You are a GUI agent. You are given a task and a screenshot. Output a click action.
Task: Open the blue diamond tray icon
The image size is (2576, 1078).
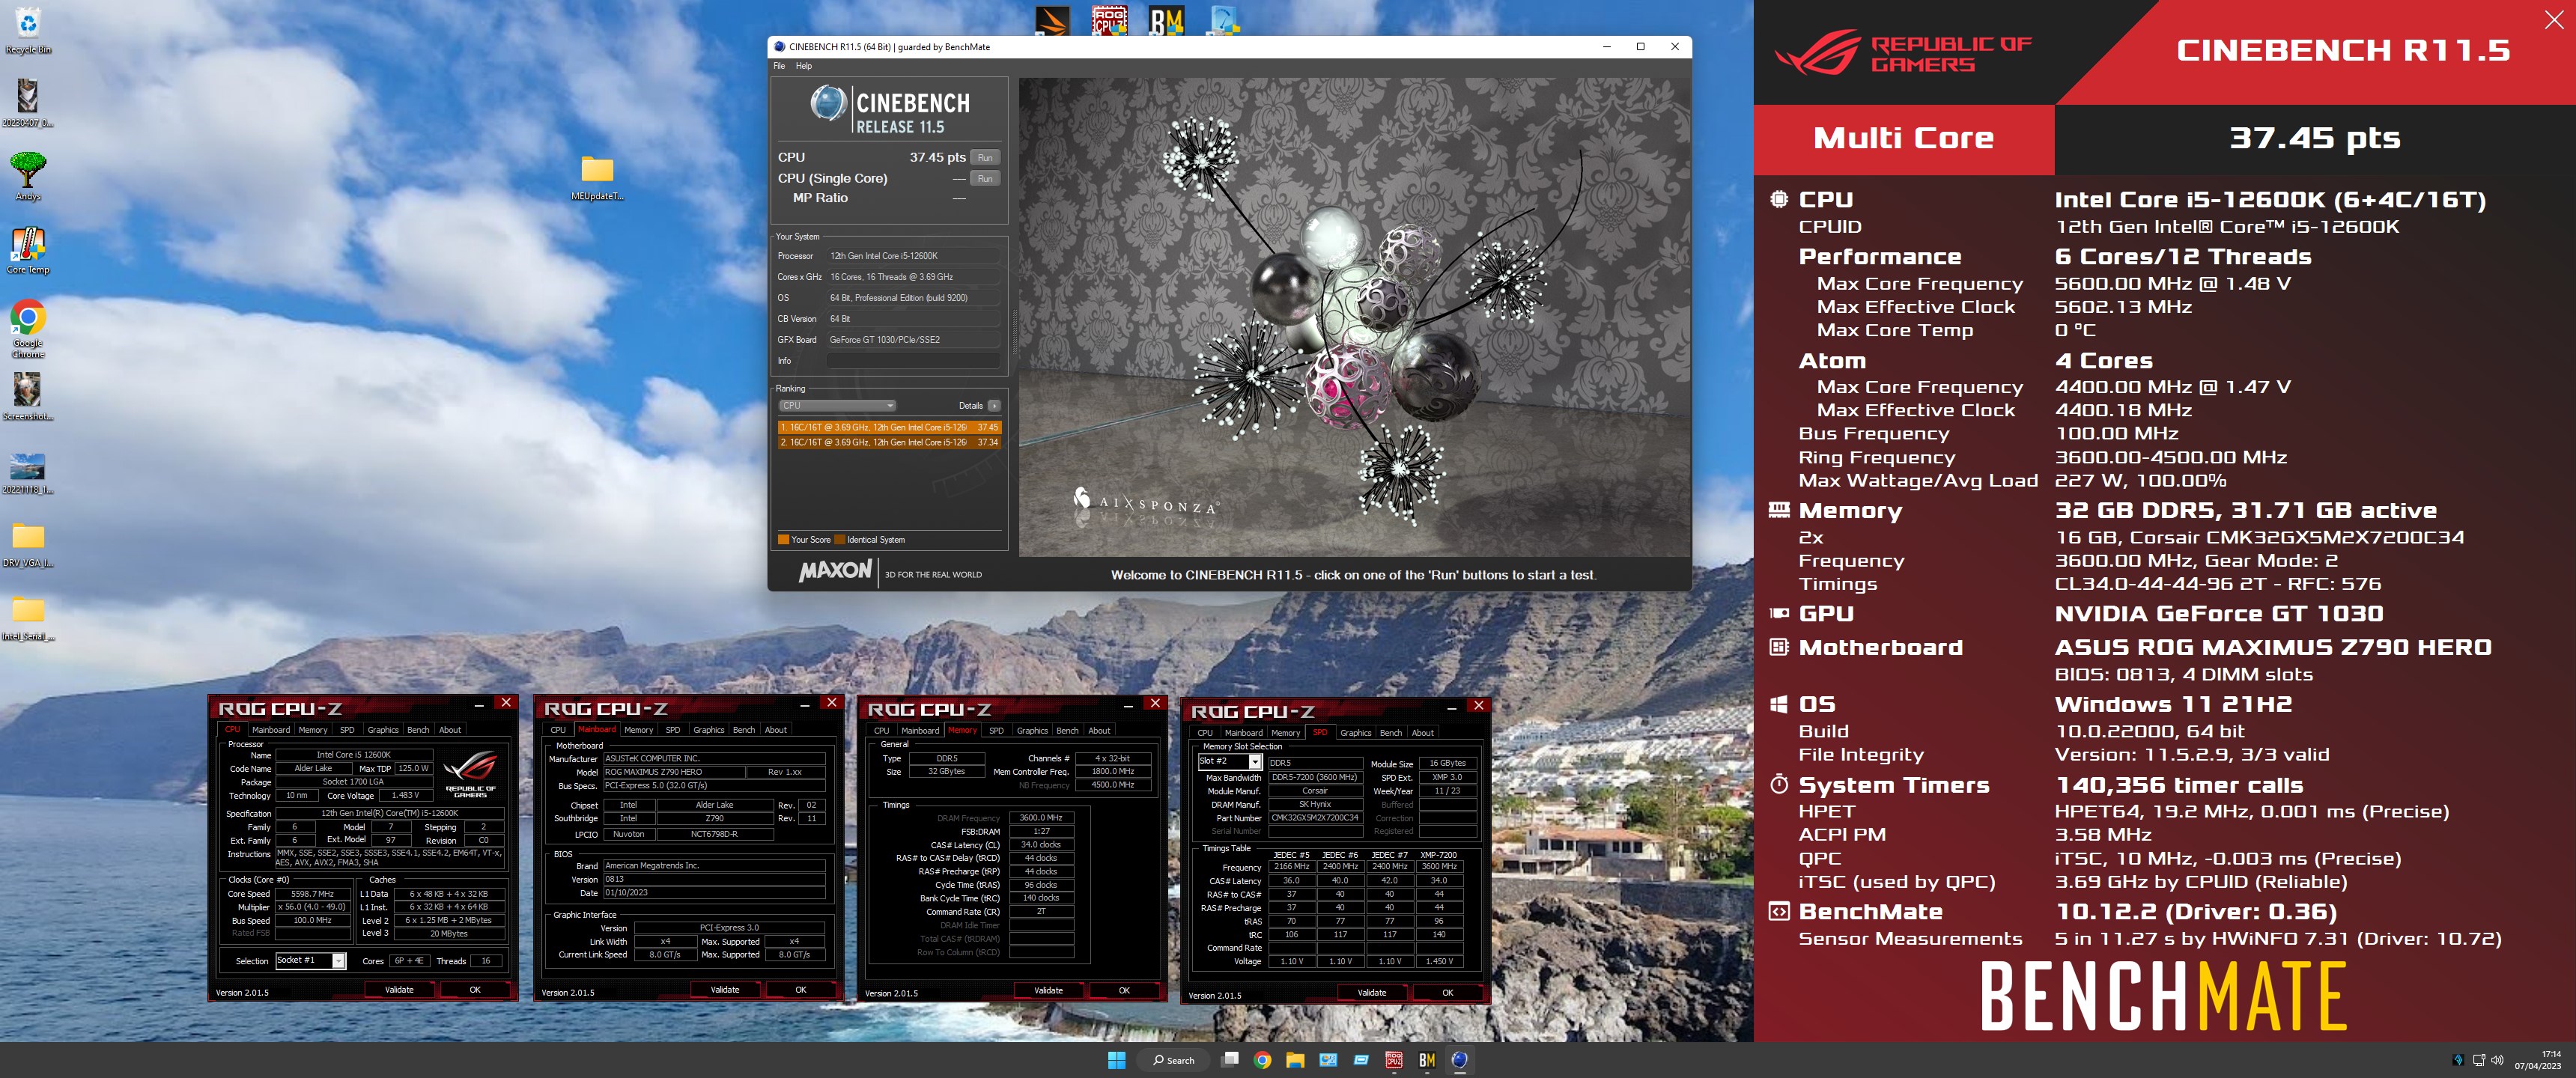pos(2458,1060)
